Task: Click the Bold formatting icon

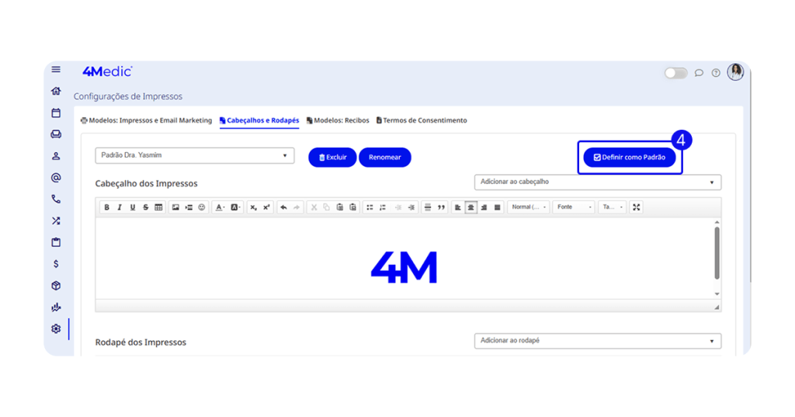Action: (x=107, y=207)
